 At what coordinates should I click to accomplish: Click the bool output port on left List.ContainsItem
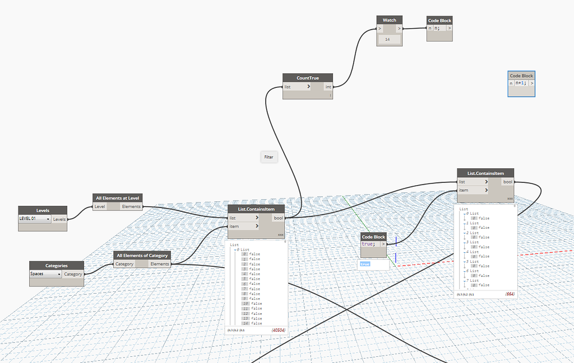point(279,218)
